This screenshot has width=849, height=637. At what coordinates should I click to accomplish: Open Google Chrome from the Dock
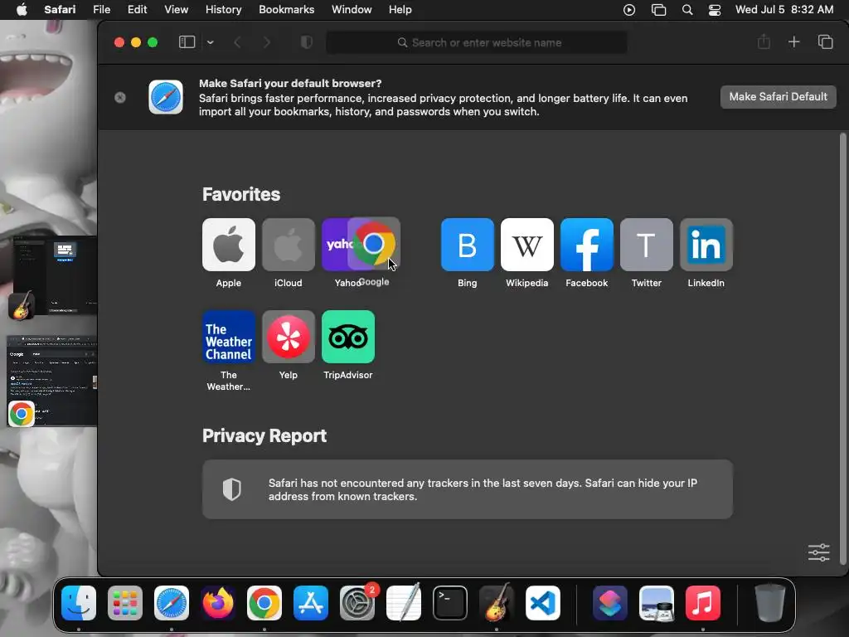[264, 603]
